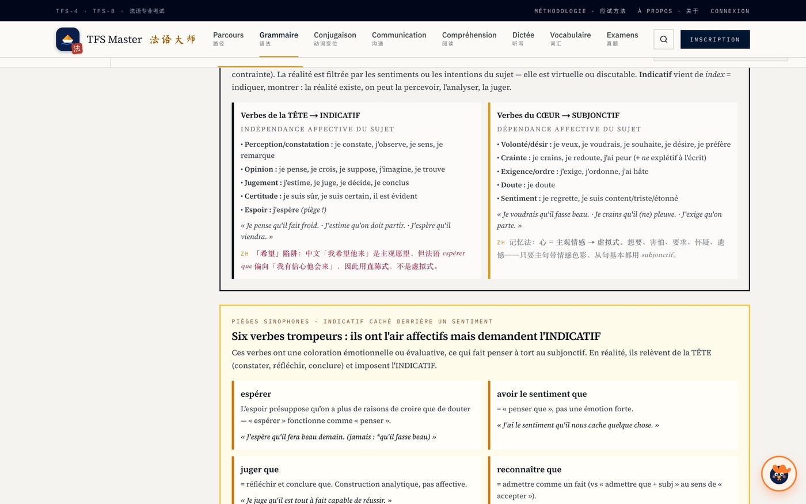Click the 'juger que' card title
The width and height of the screenshot is (806, 504).
click(x=259, y=469)
